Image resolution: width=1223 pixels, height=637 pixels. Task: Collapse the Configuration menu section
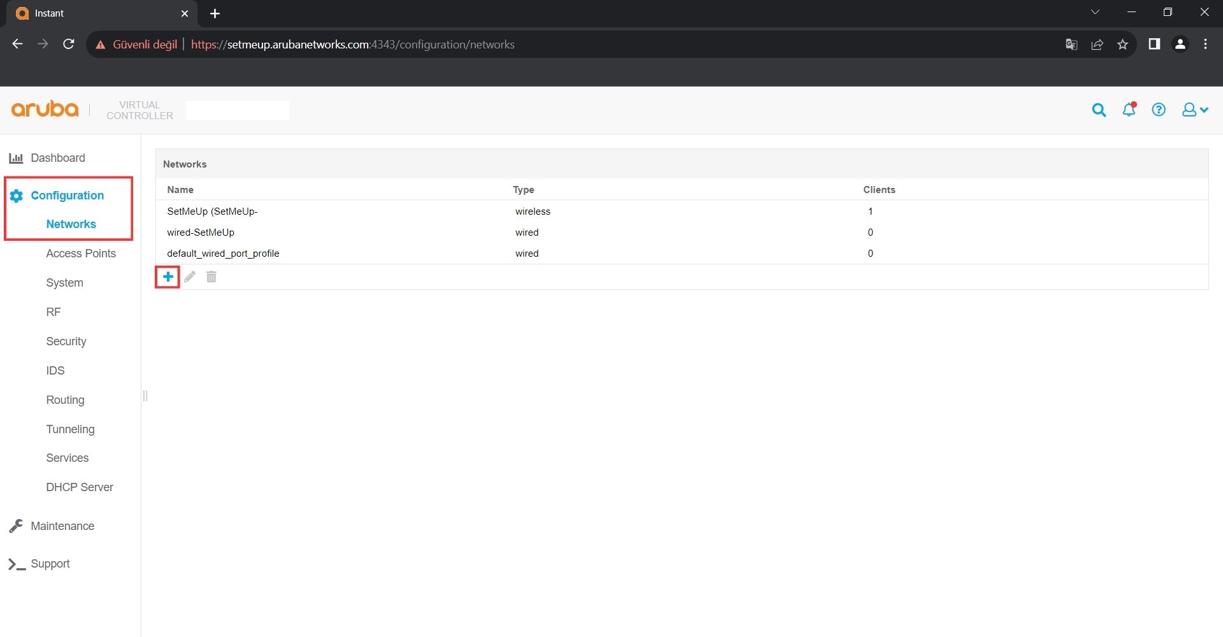click(x=67, y=196)
